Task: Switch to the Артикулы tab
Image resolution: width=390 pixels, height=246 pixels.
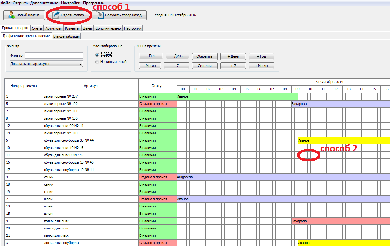Action: (x=53, y=28)
